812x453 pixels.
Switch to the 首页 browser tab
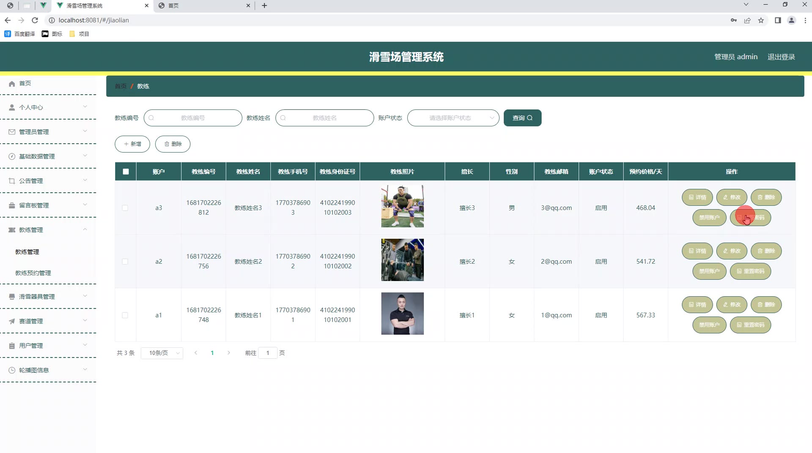204,5
